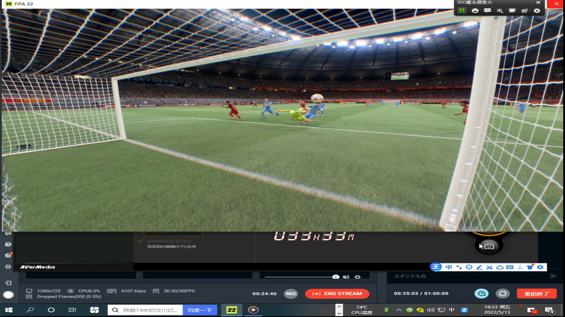The height and width of the screenshot is (317, 565).
Task: Toggle hardware acceleration DXVA checkbox
Action: point(140,241)
